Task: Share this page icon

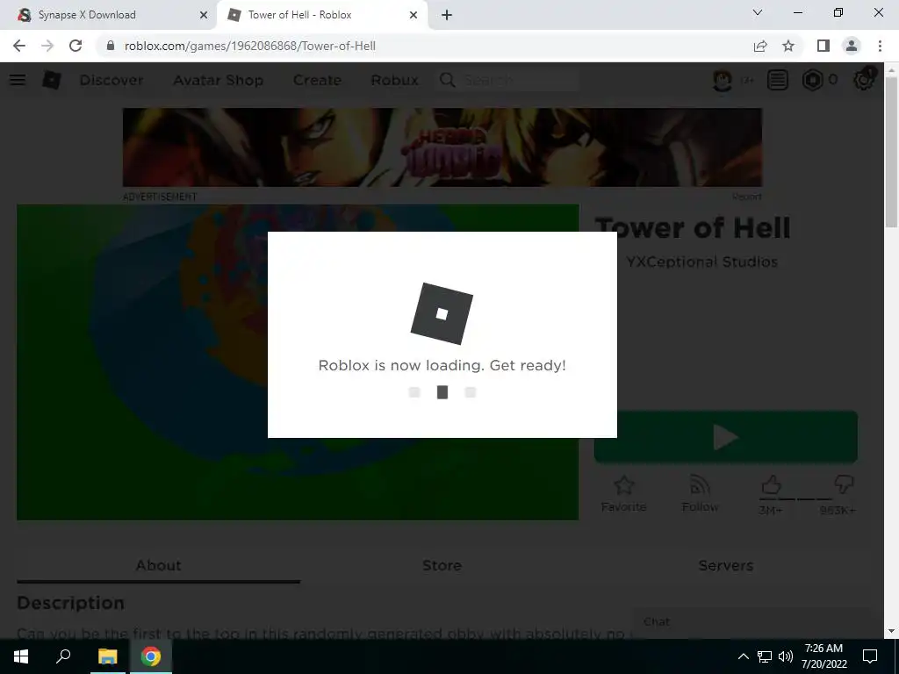Action: (x=760, y=46)
